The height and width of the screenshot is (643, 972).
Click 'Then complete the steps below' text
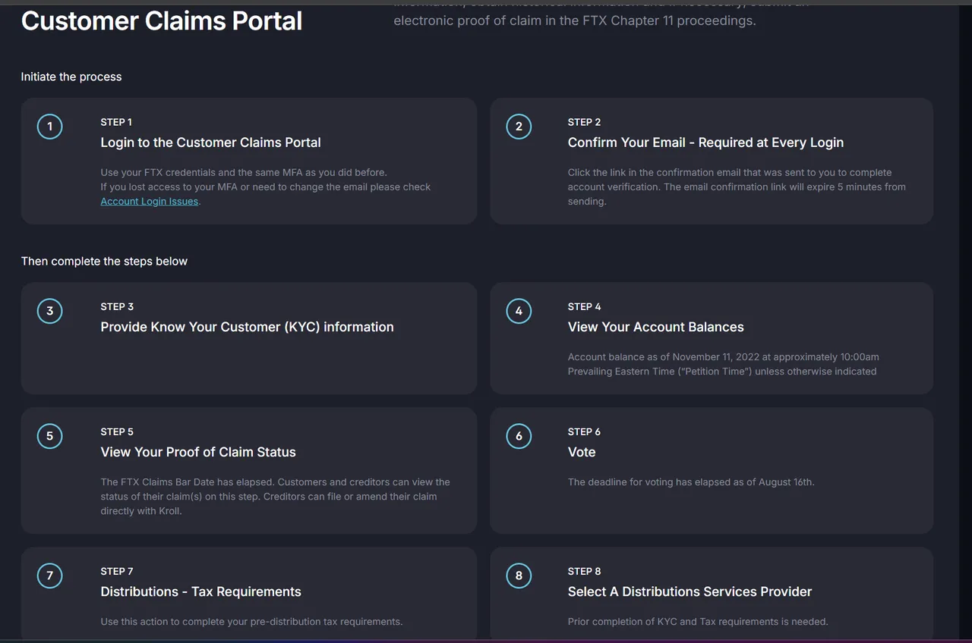coord(104,261)
